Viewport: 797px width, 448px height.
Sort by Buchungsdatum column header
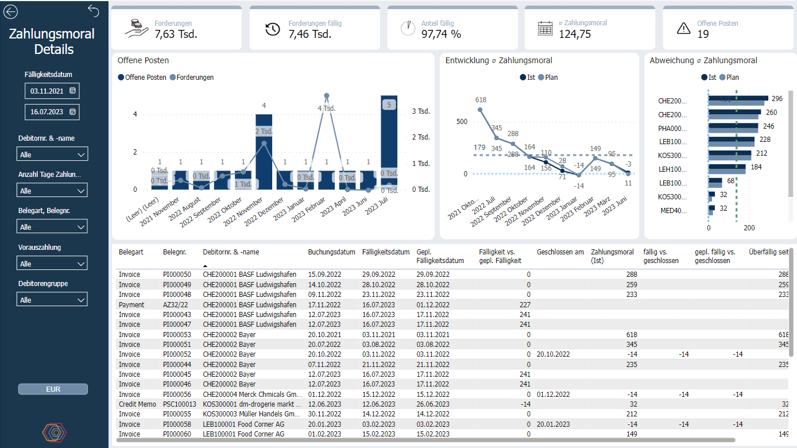[331, 252]
